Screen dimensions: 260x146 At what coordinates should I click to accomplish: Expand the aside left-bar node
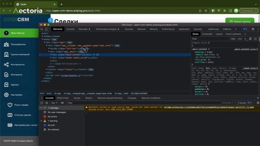[x=49, y=49]
